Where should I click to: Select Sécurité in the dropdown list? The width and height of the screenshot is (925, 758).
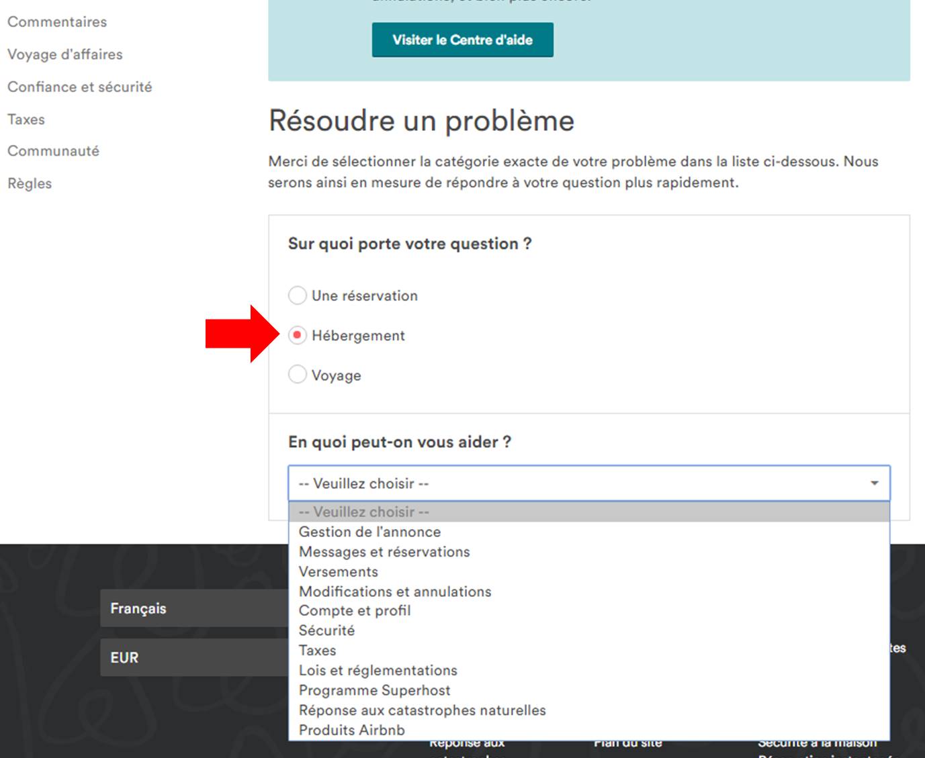tap(326, 630)
